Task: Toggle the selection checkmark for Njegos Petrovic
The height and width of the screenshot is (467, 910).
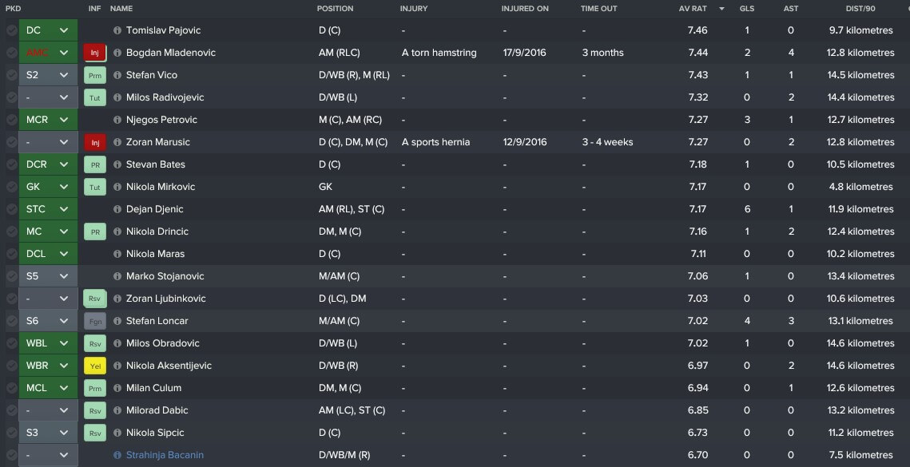Action: [x=11, y=120]
